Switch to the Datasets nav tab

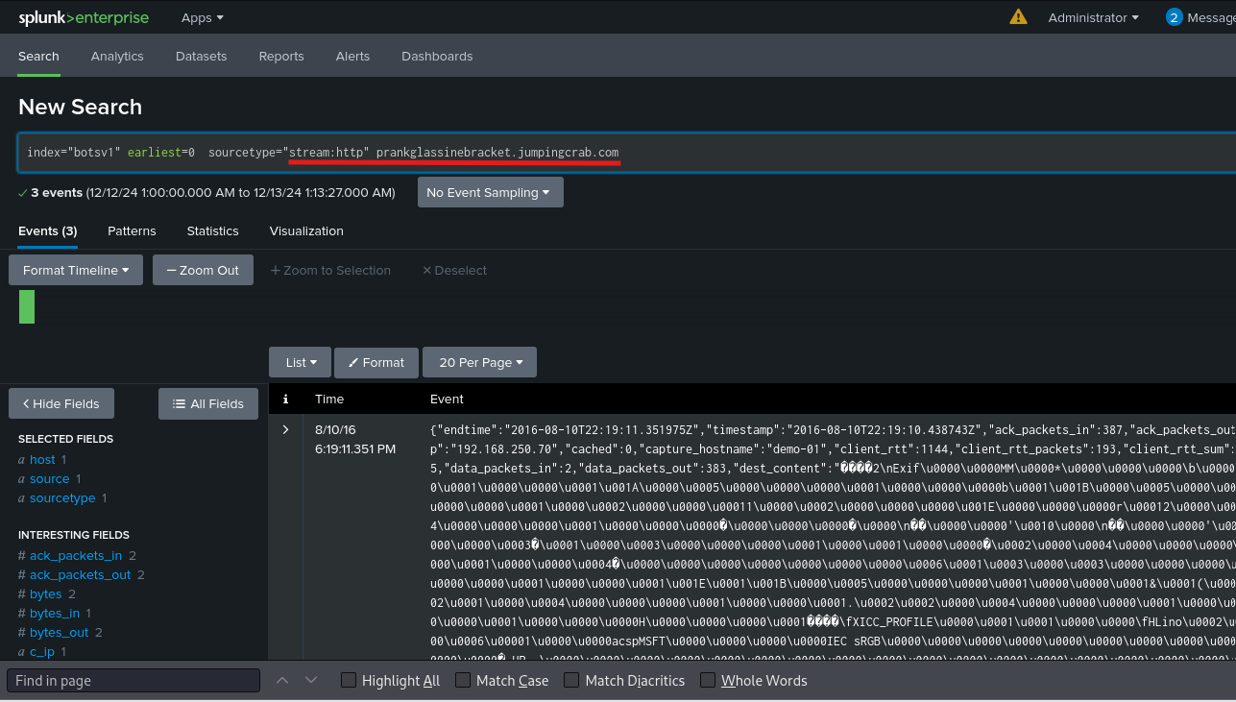click(202, 56)
